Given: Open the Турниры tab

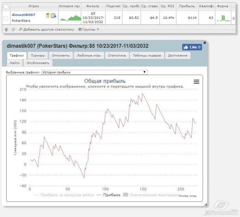Looking at the screenshot, I should tap(38, 56).
